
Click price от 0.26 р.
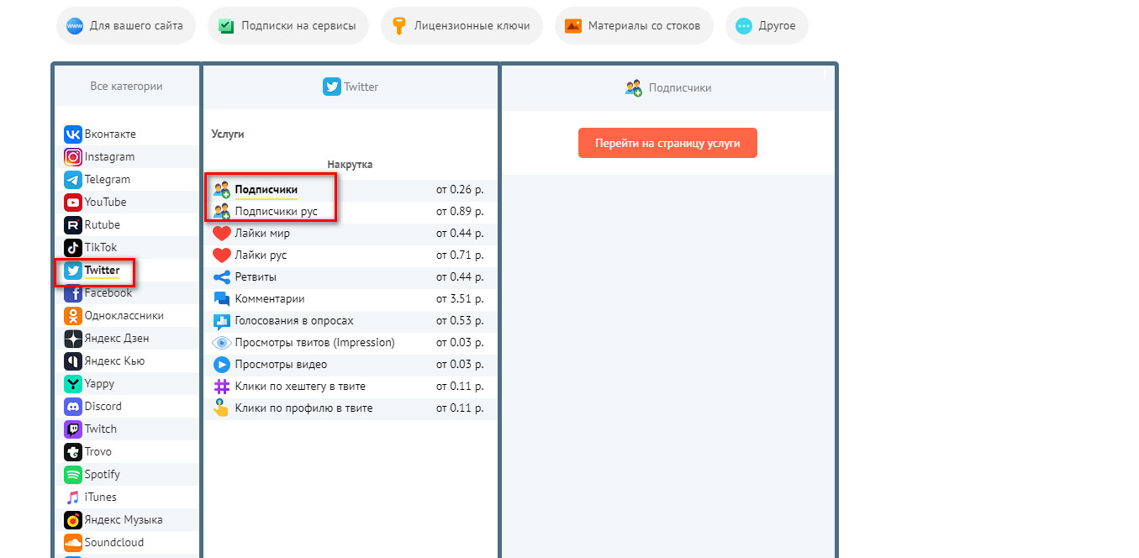[460, 190]
